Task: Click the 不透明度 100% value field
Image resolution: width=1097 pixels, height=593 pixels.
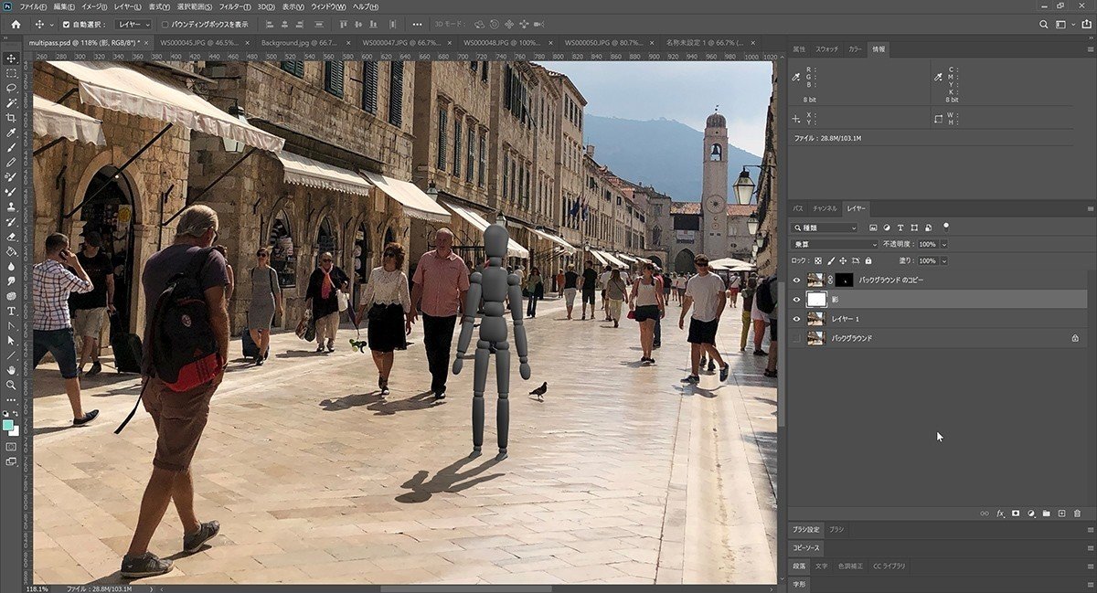Action: 928,244
